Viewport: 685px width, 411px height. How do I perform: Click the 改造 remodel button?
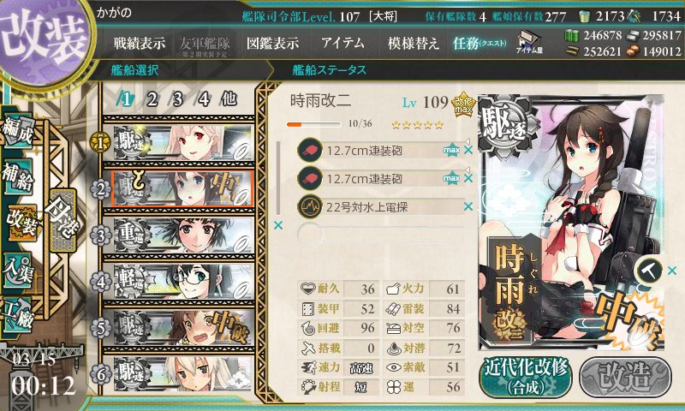625,377
